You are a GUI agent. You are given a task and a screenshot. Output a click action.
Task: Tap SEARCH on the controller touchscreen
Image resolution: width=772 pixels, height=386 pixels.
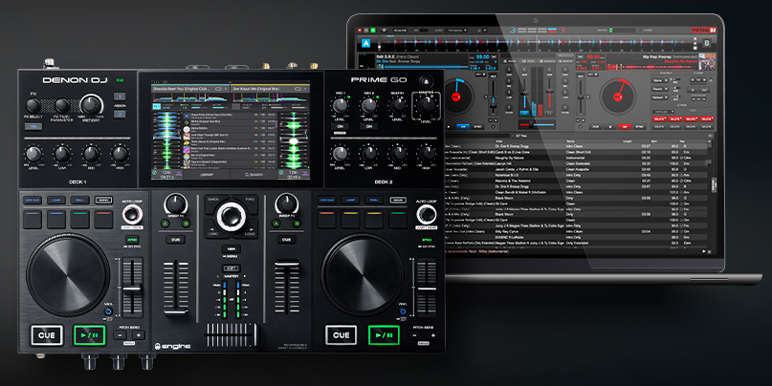pyautogui.click(x=254, y=175)
